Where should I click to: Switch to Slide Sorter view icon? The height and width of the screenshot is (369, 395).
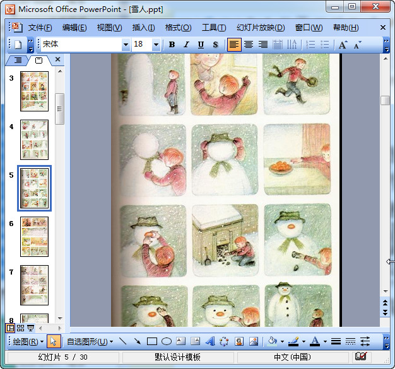pos(20,328)
